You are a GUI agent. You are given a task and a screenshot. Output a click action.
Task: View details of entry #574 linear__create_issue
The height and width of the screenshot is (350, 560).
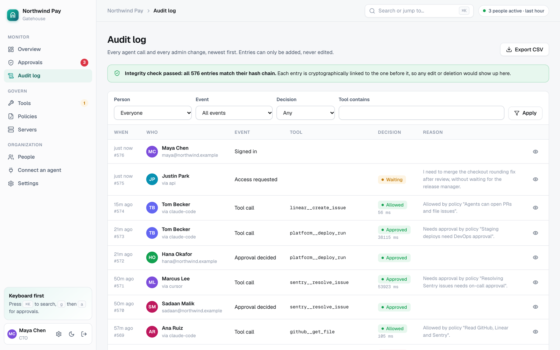click(535, 208)
